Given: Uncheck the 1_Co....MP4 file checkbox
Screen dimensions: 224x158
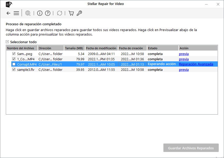Looking at the screenshot, I should [14, 59].
